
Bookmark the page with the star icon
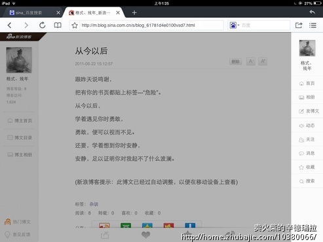tap(75, 26)
